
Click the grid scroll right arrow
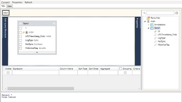click(x=139, y=88)
